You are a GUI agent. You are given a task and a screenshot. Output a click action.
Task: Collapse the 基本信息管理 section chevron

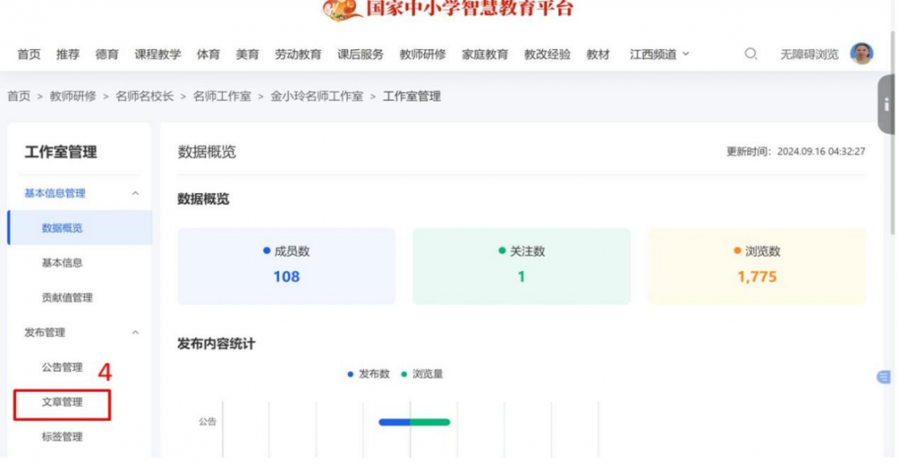click(x=136, y=193)
